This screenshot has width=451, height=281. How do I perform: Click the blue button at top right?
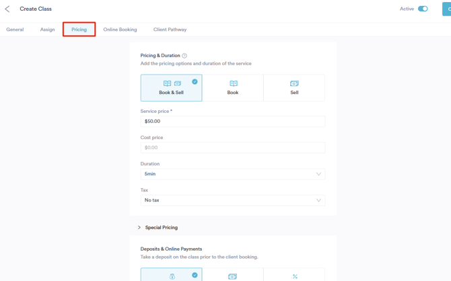(x=447, y=9)
